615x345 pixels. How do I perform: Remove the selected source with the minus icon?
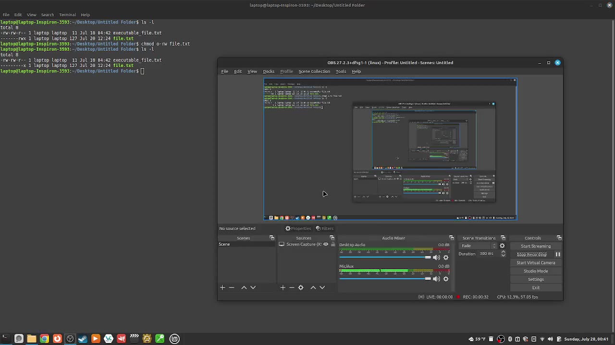point(292,287)
